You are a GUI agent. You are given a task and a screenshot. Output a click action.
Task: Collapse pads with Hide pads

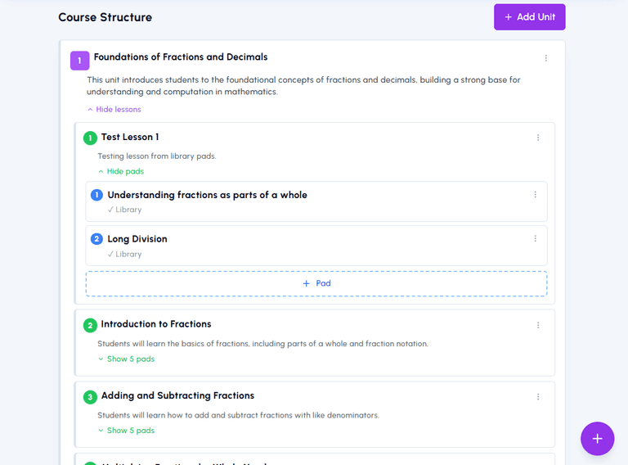(x=121, y=171)
